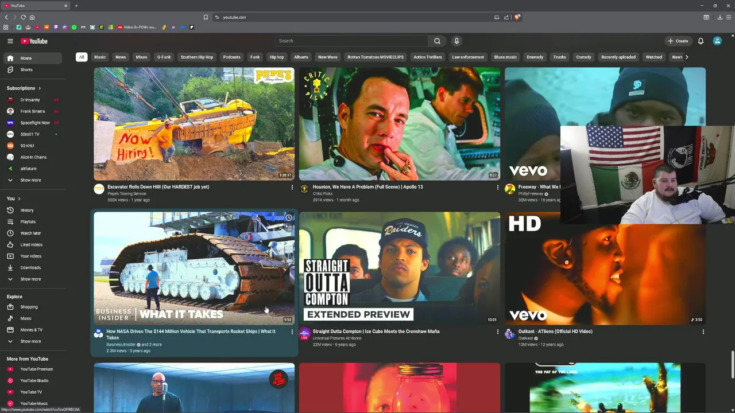Screen dimensions: 735x413
Task: Click the YouTube logo
Action: point(34,41)
